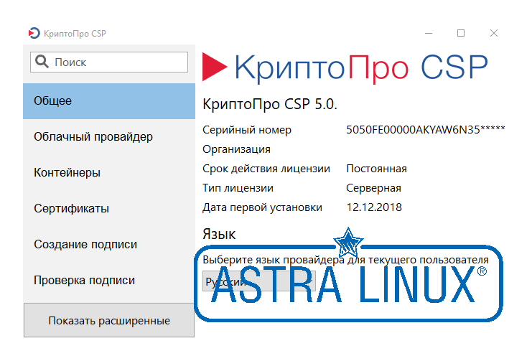Open the Сертификаты section
The height and width of the screenshot is (361, 532).
point(109,208)
